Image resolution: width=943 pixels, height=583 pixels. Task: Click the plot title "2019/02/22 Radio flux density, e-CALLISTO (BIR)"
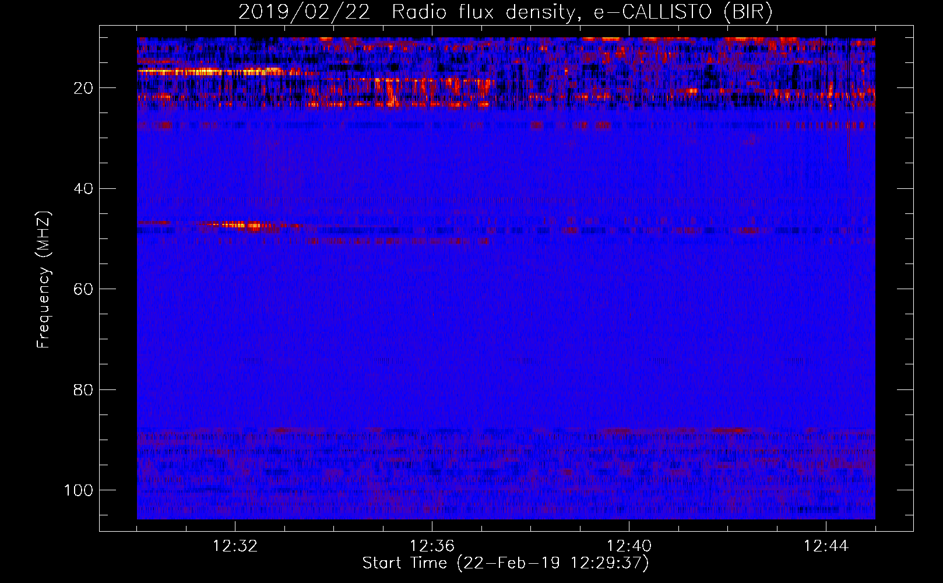coord(505,12)
